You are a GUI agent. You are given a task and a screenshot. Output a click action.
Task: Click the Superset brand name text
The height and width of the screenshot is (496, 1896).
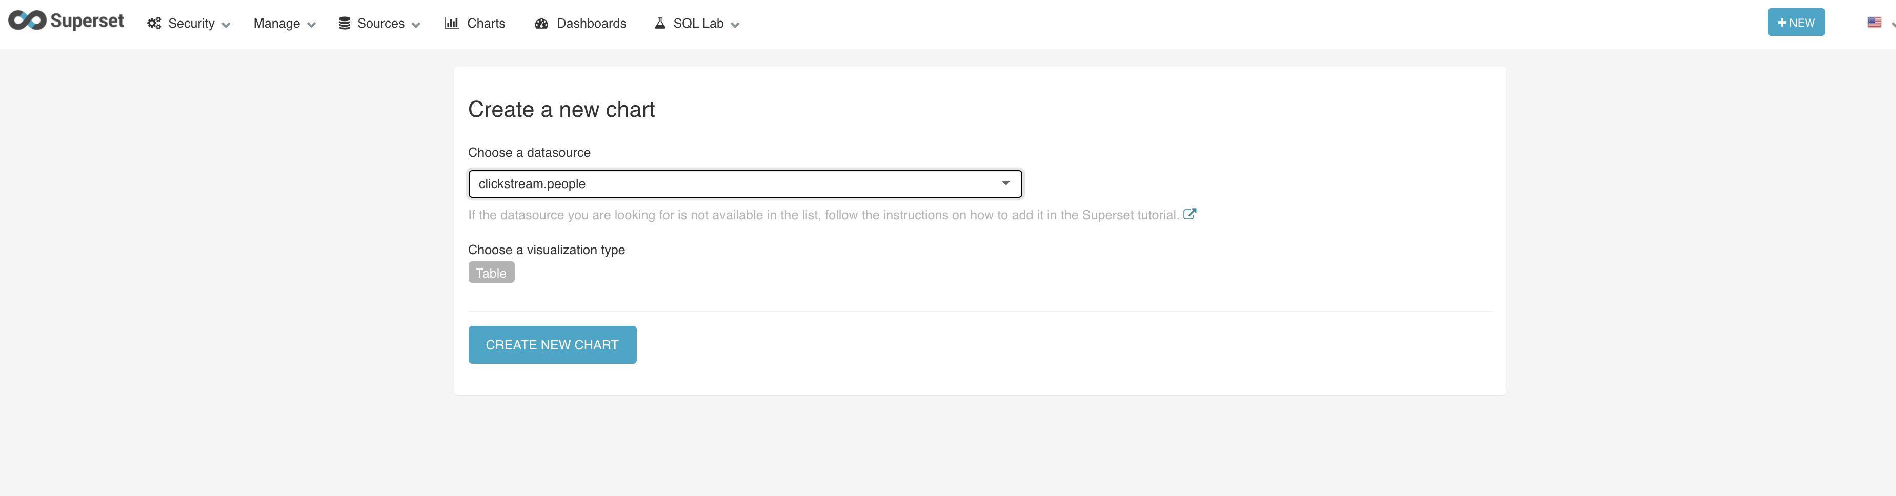[87, 20]
